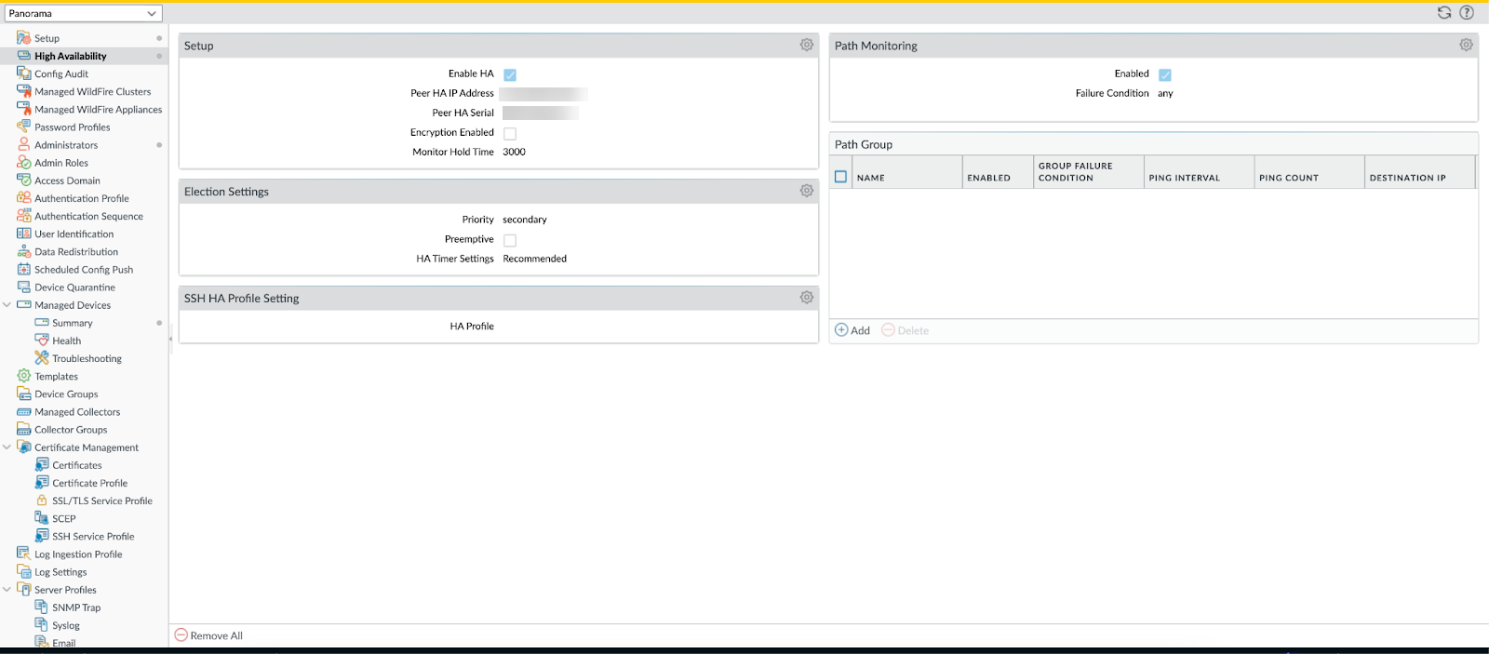Click the Templates gear icon
This screenshot has height=654, width=1489.
(23, 376)
